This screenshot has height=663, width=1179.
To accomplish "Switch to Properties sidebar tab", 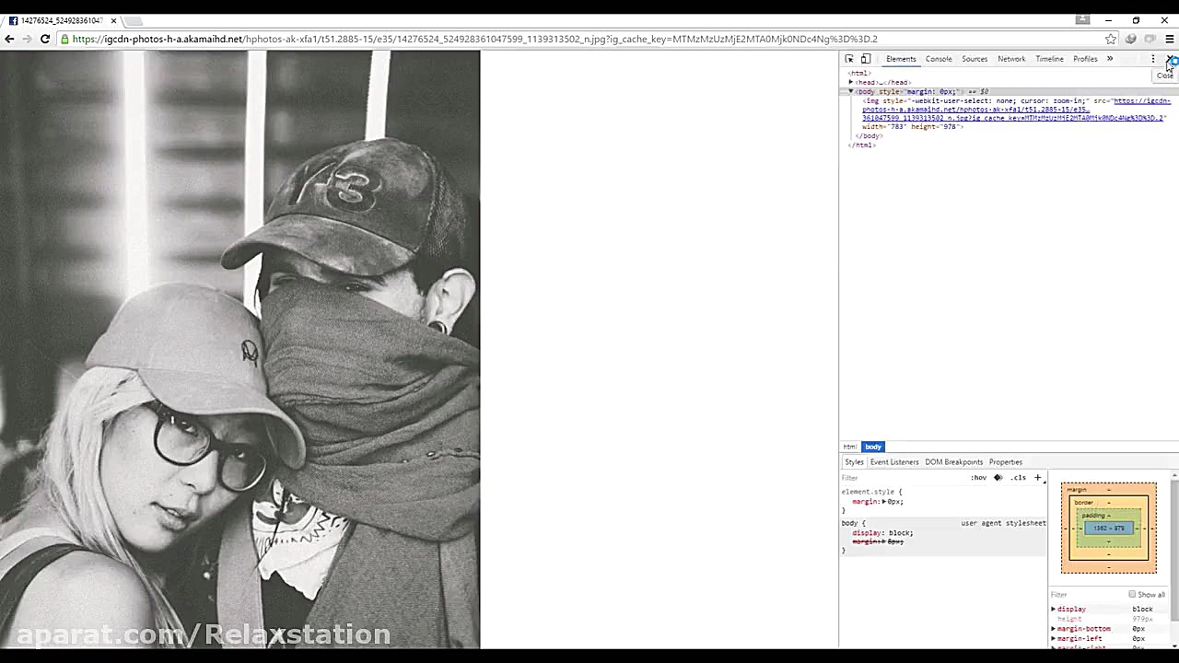I will coord(1005,462).
